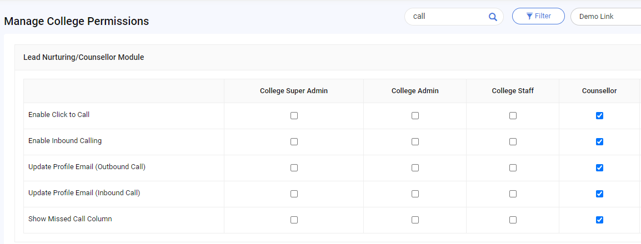The height and width of the screenshot is (244, 641).
Task: Untick Inbound Call email update for Counsellor
Action: click(599, 194)
